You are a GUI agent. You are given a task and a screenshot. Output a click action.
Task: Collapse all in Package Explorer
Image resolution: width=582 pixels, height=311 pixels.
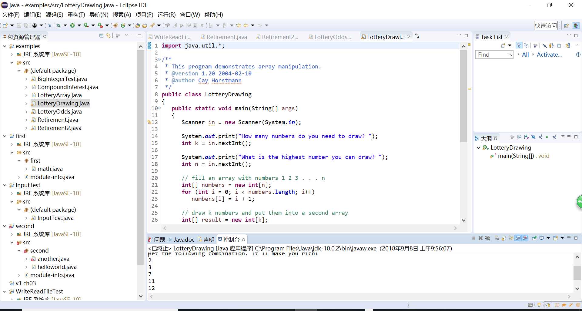[x=102, y=36]
